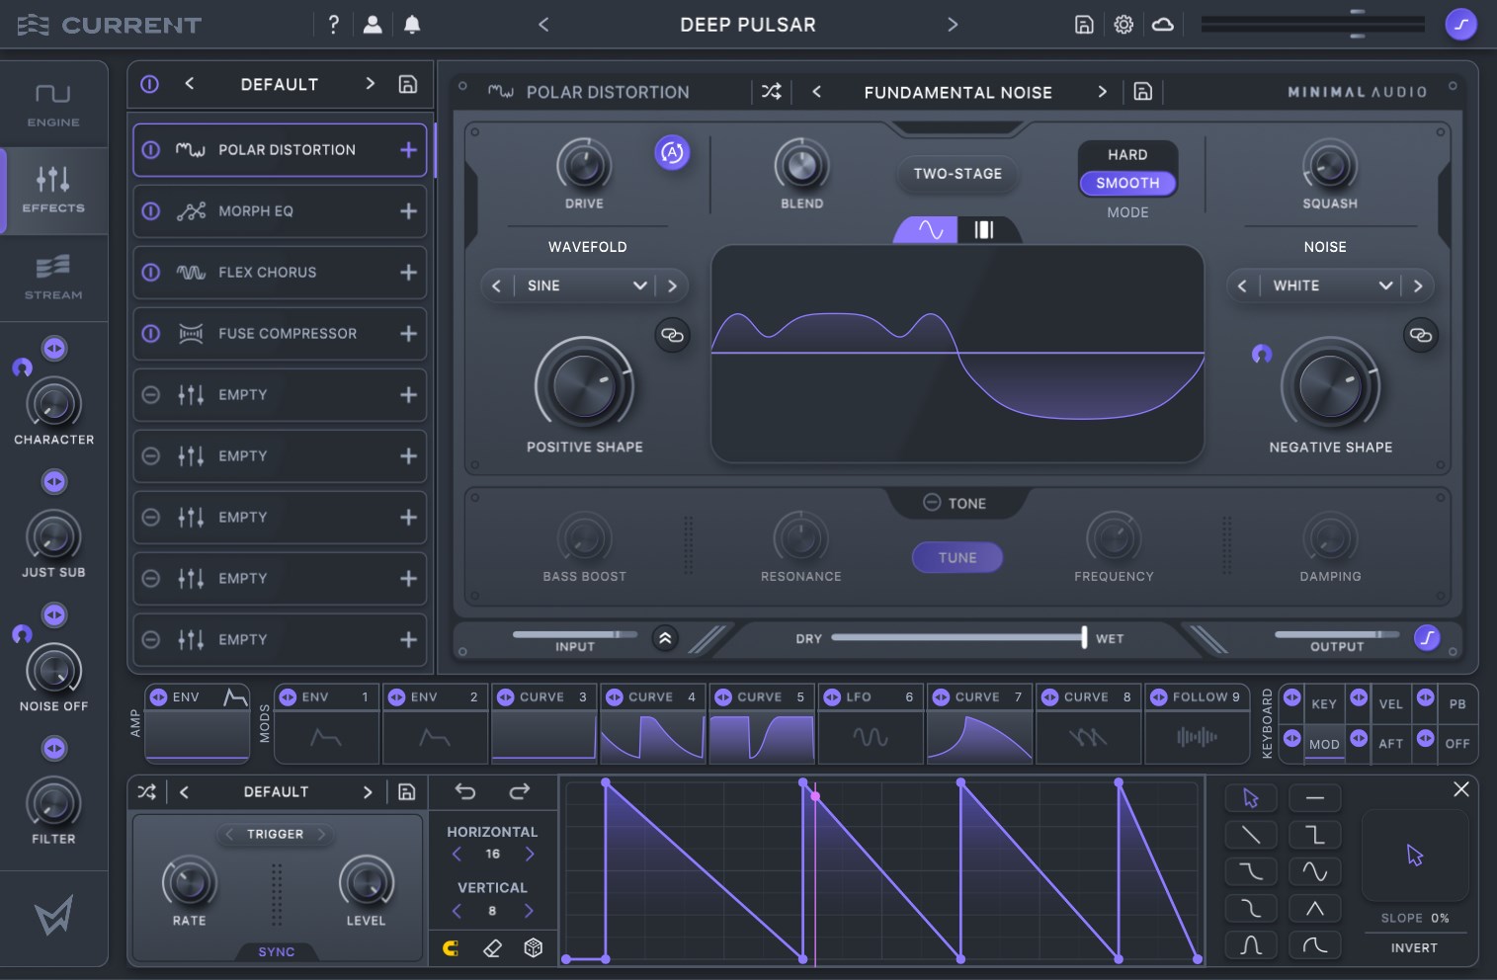Click the randomize preset shuffle icon in Polar Distortion
1497x980 pixels.
click(771, 92)
